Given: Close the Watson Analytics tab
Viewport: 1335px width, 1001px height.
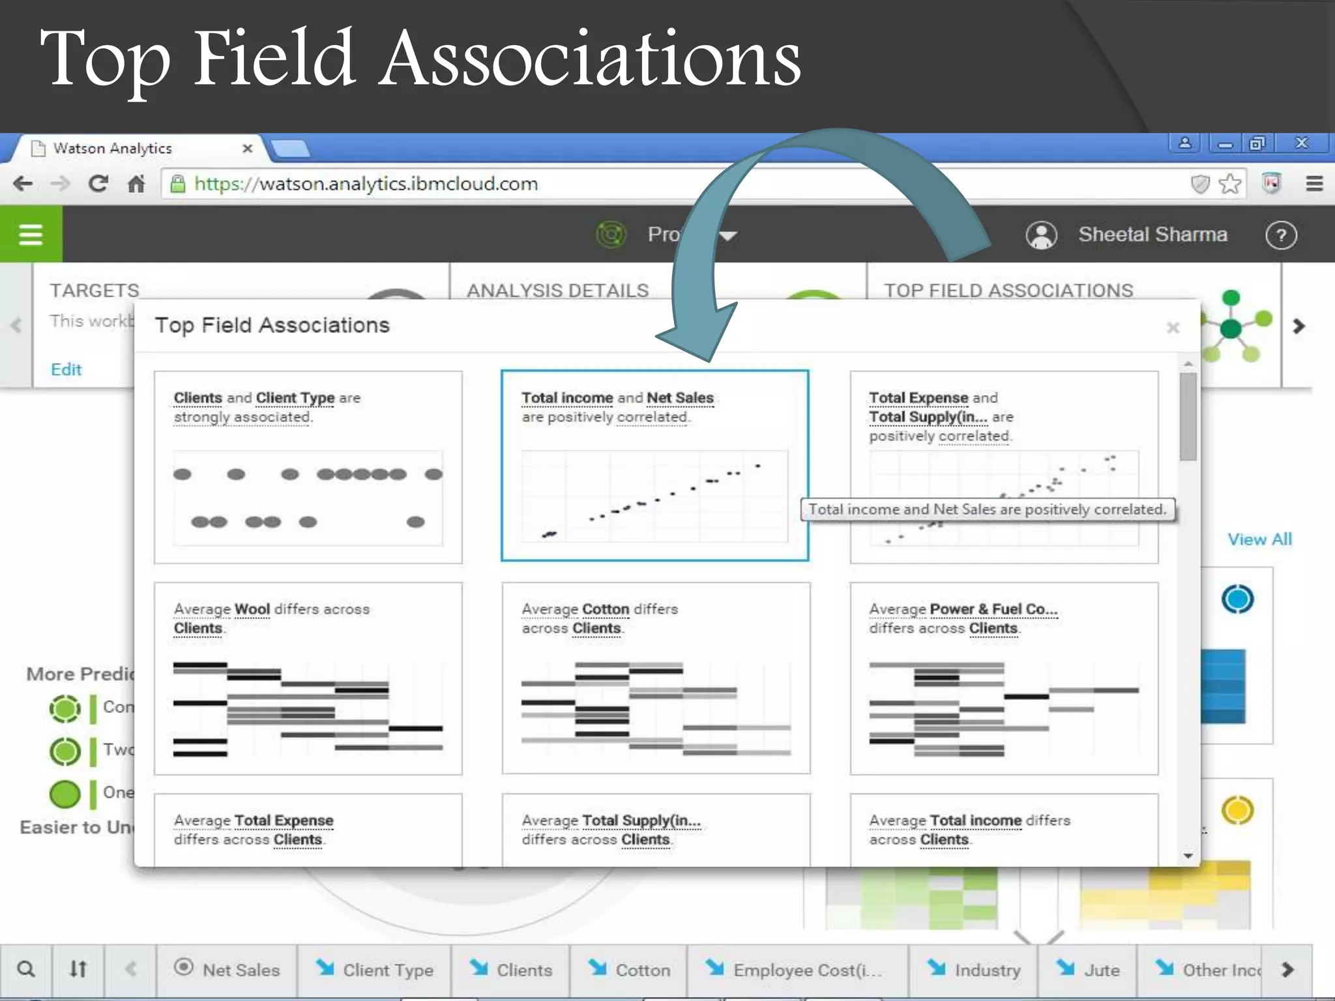Looking at the screenshot, I should click(247, 149).
